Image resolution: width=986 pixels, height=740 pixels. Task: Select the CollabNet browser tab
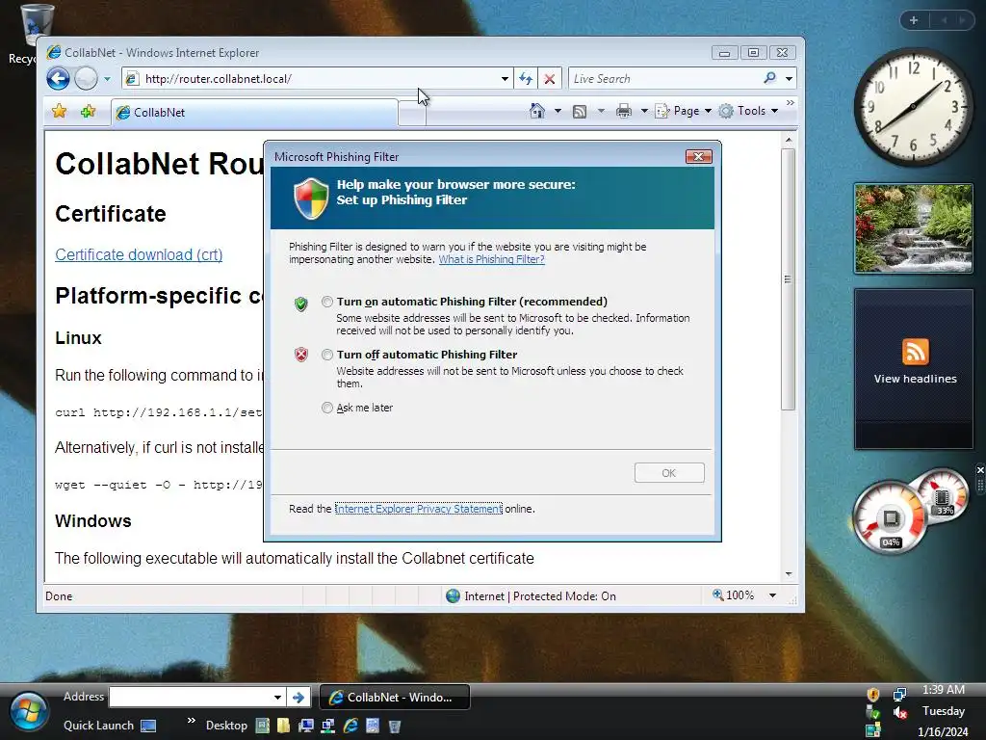(x=254, y=112)
